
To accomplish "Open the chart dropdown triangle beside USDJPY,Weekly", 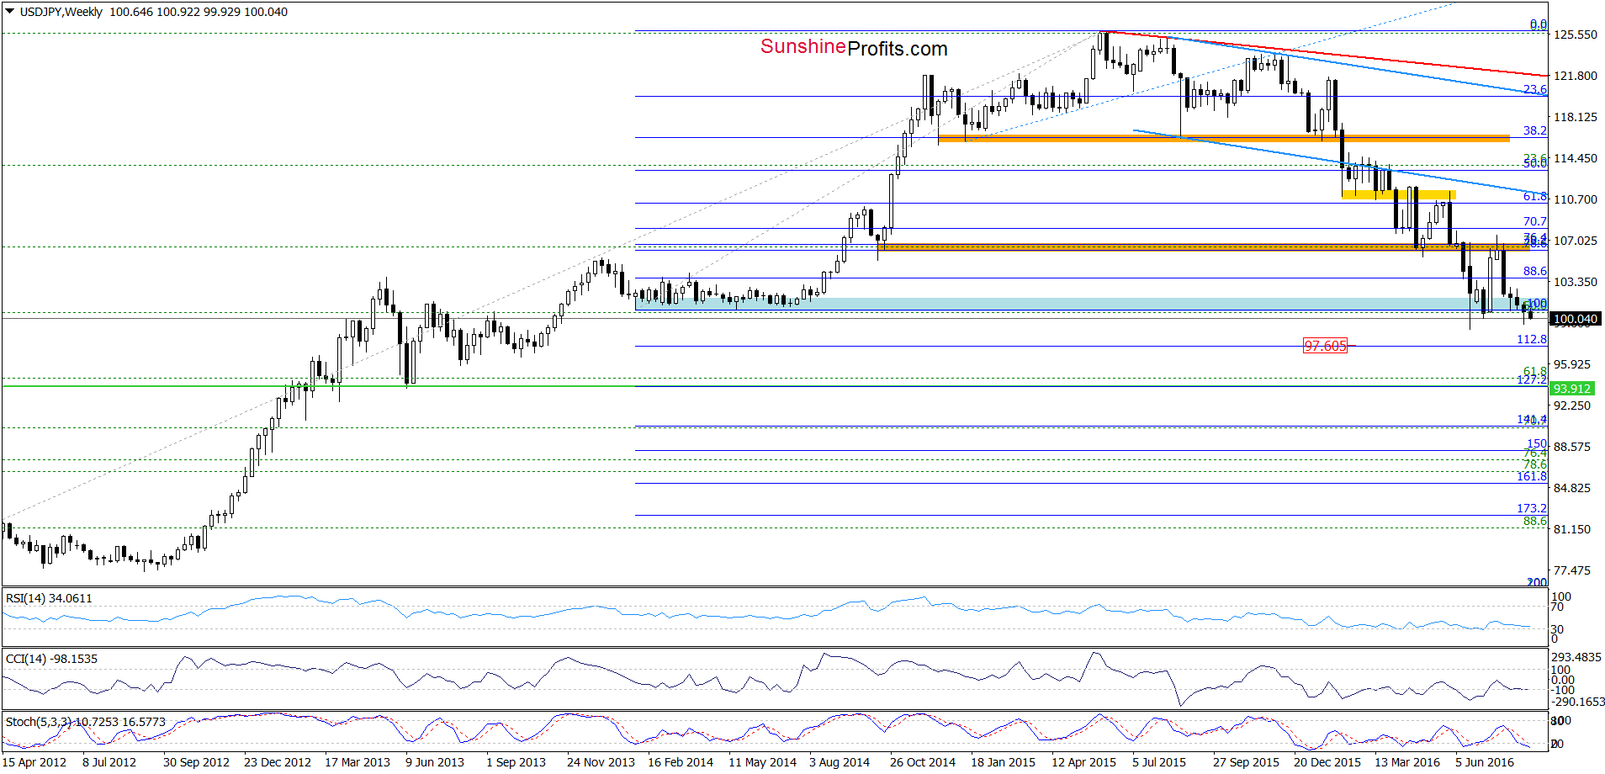I will point(10,12).
